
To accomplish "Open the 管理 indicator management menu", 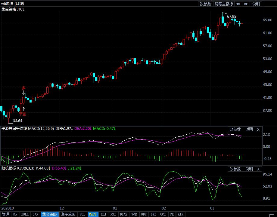I will click(5, 214).
